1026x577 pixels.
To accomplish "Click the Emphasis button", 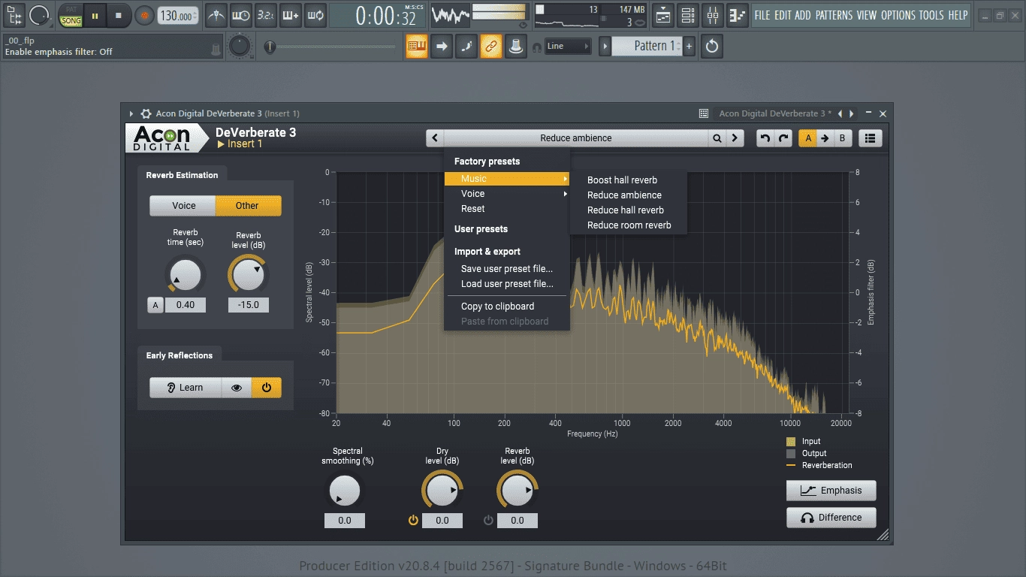I will pyautogui.click(x=831, y=491).
